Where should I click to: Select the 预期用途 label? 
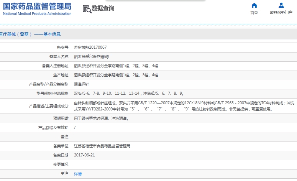(x=61, y=118)
